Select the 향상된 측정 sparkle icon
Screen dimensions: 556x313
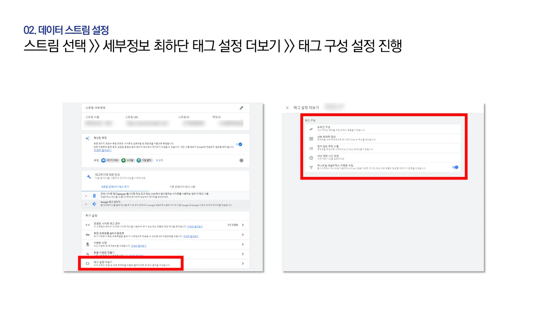[87, 138]
